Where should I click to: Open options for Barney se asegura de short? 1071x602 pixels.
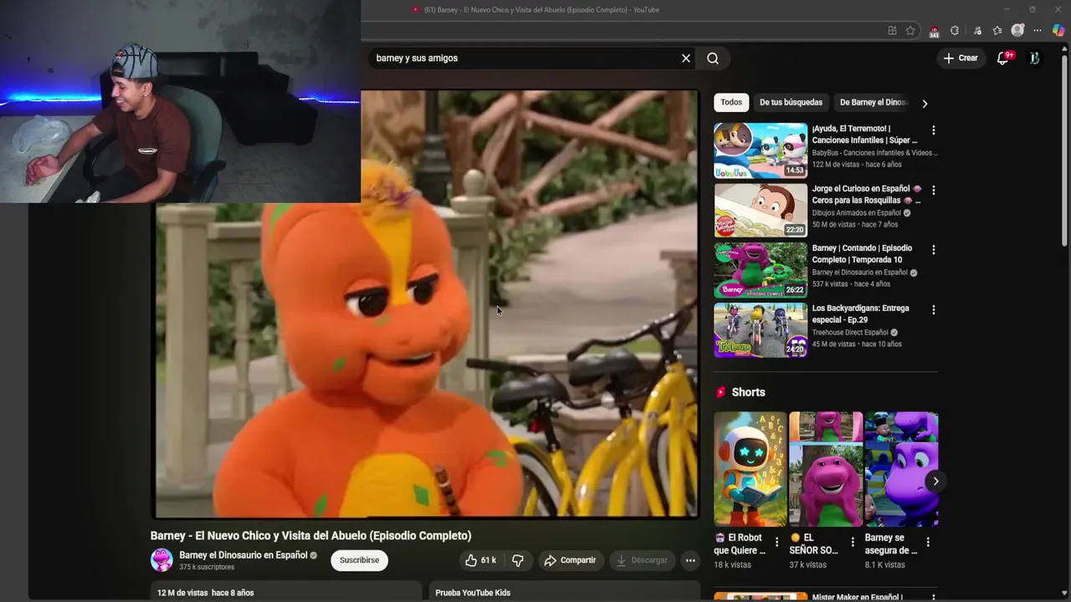pos(928,543)
